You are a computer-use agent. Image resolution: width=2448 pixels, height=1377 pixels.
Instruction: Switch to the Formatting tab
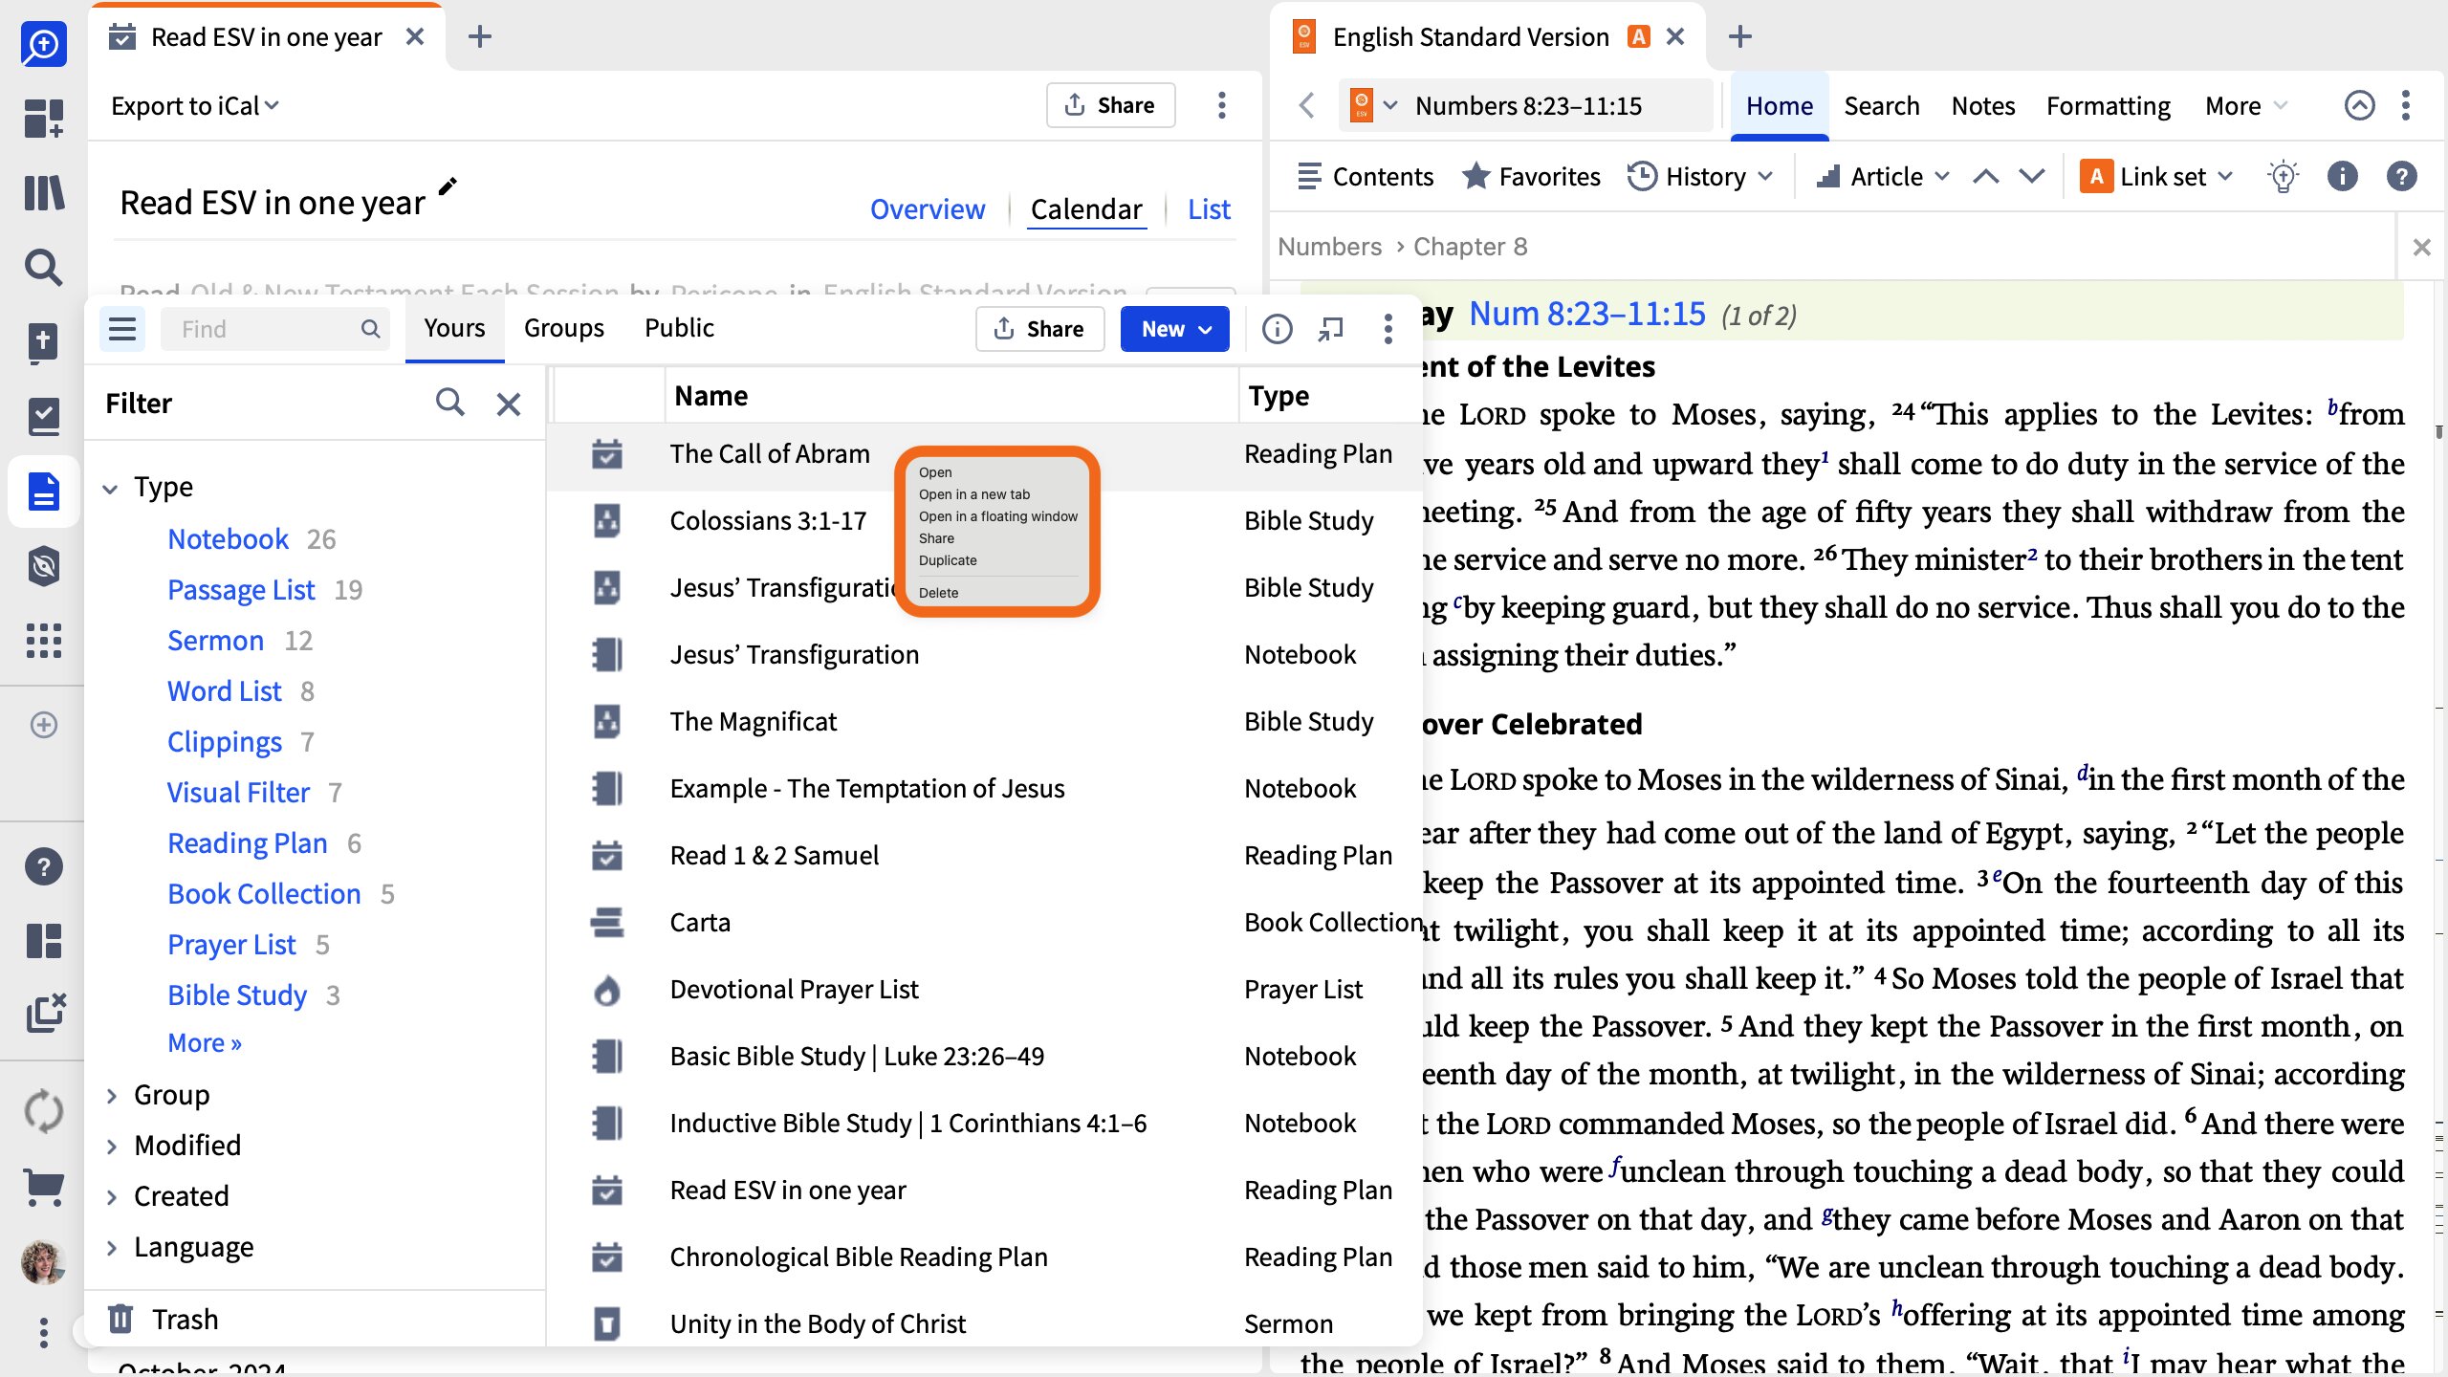(2109, 105)
